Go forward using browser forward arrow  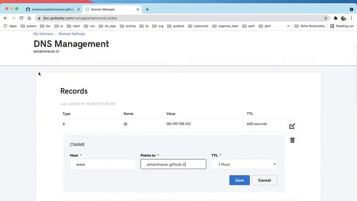(x=13, y=18)
